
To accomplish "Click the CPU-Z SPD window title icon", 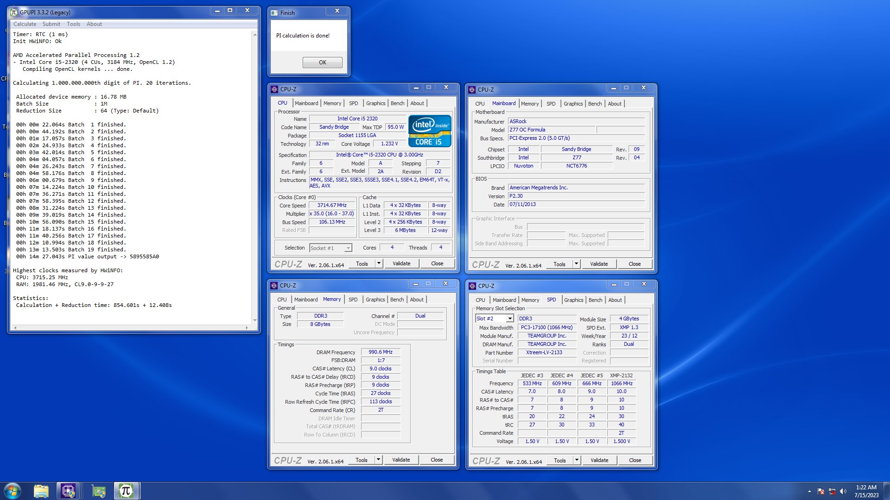I will tap(472, 286).
